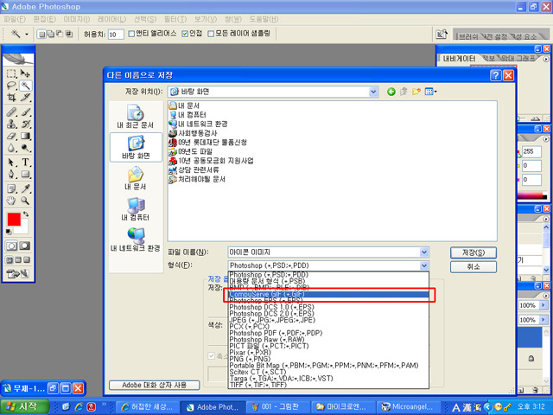Select the Type tool
Screen dimensions: 553x415
(x=25, y=163)
